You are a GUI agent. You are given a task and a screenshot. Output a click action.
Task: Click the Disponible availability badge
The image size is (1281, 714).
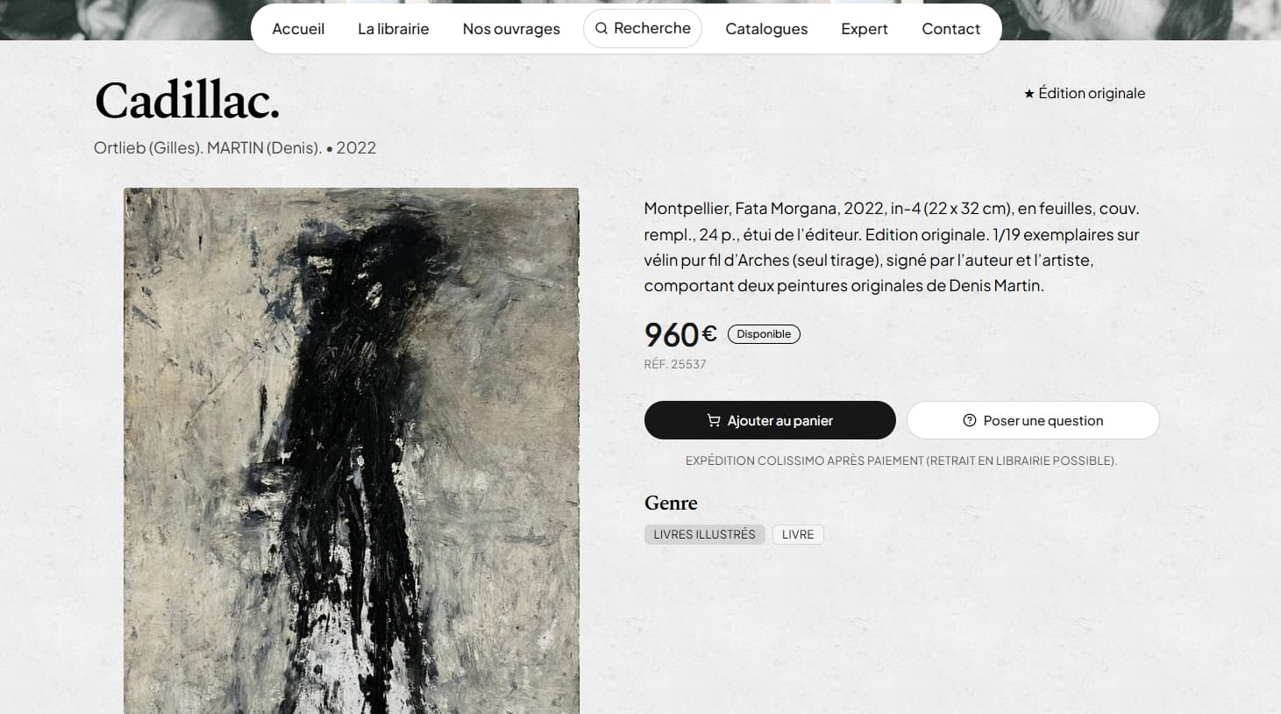click(764, 334)
